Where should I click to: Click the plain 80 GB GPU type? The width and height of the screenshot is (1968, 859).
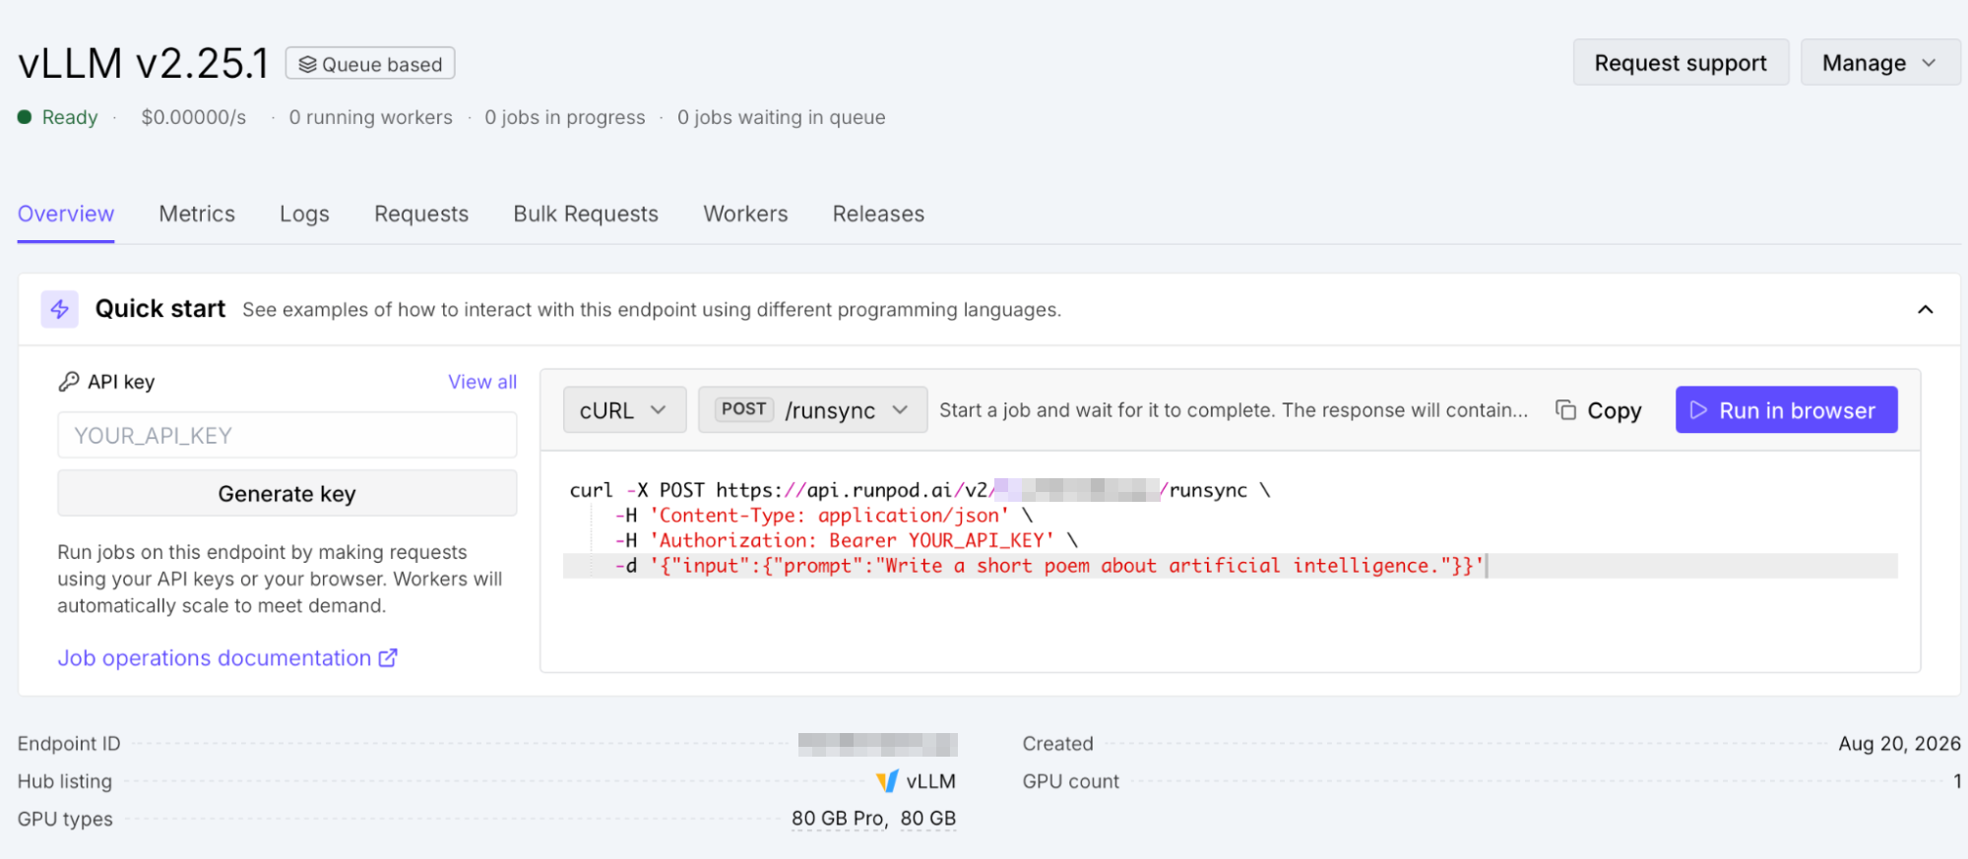tap(928, 819)
